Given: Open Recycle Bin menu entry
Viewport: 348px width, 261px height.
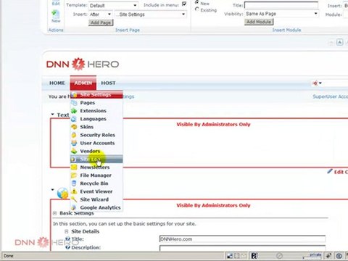Looking at the screenshot, I should pyautogui.click(x=96, y=183).
